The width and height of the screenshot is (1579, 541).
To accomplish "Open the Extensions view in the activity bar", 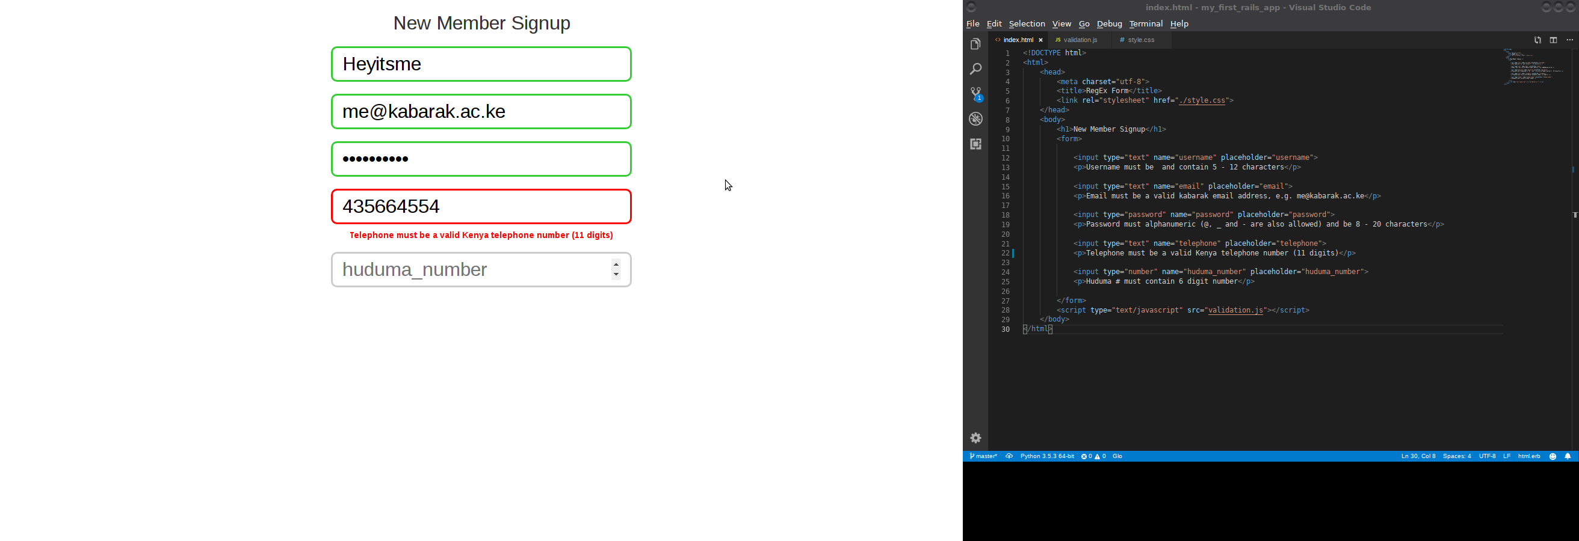I will coord(975,144).
